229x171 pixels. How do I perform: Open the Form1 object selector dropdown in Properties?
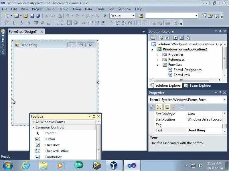224,100
